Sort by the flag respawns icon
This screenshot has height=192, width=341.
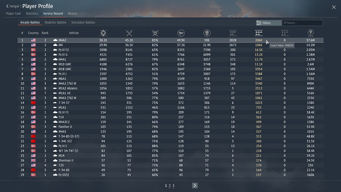pos(181,33)
